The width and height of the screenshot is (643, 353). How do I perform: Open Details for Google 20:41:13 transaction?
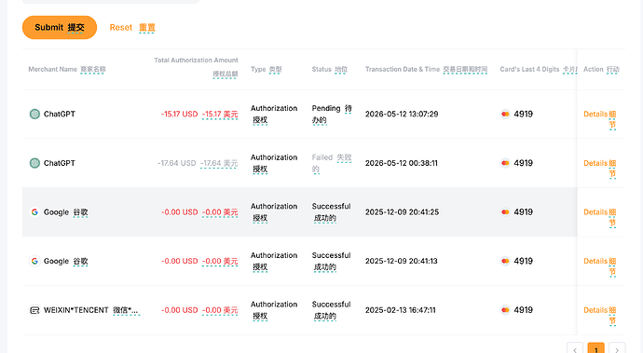(x=600, y=266)
